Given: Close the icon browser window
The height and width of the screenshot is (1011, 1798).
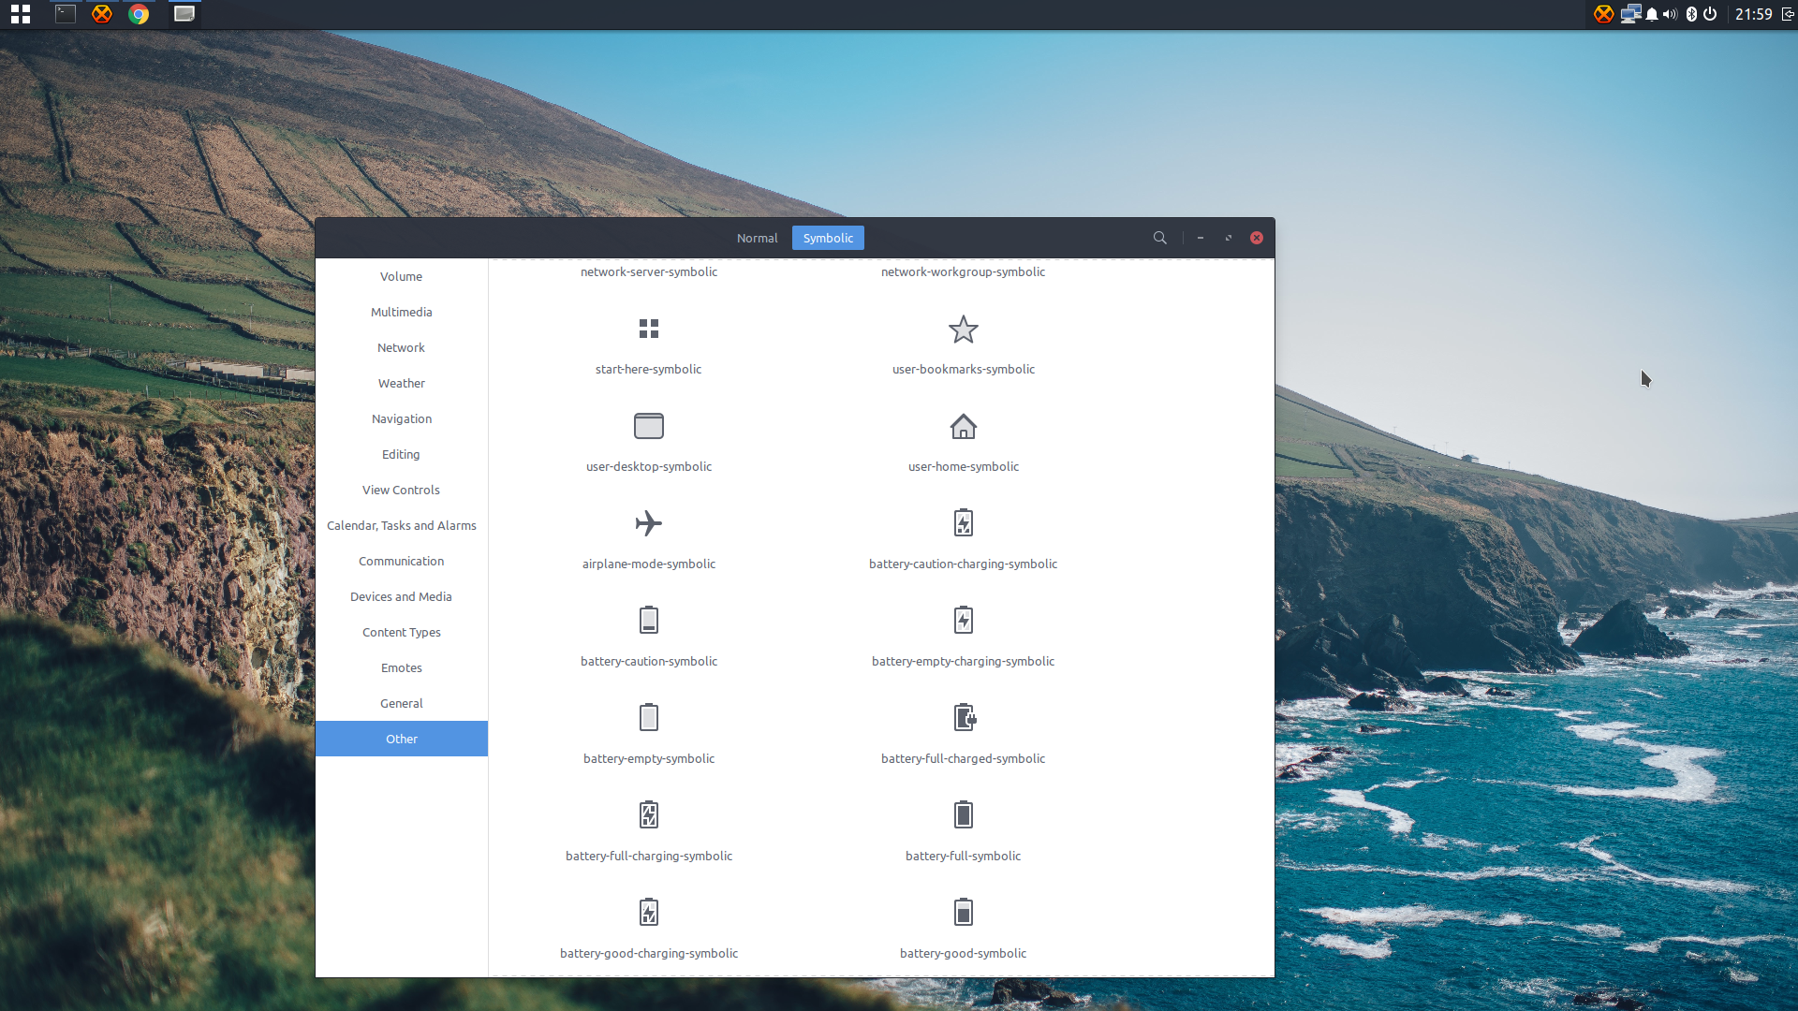Looking at the screenshot, I should coord(1257,238).
